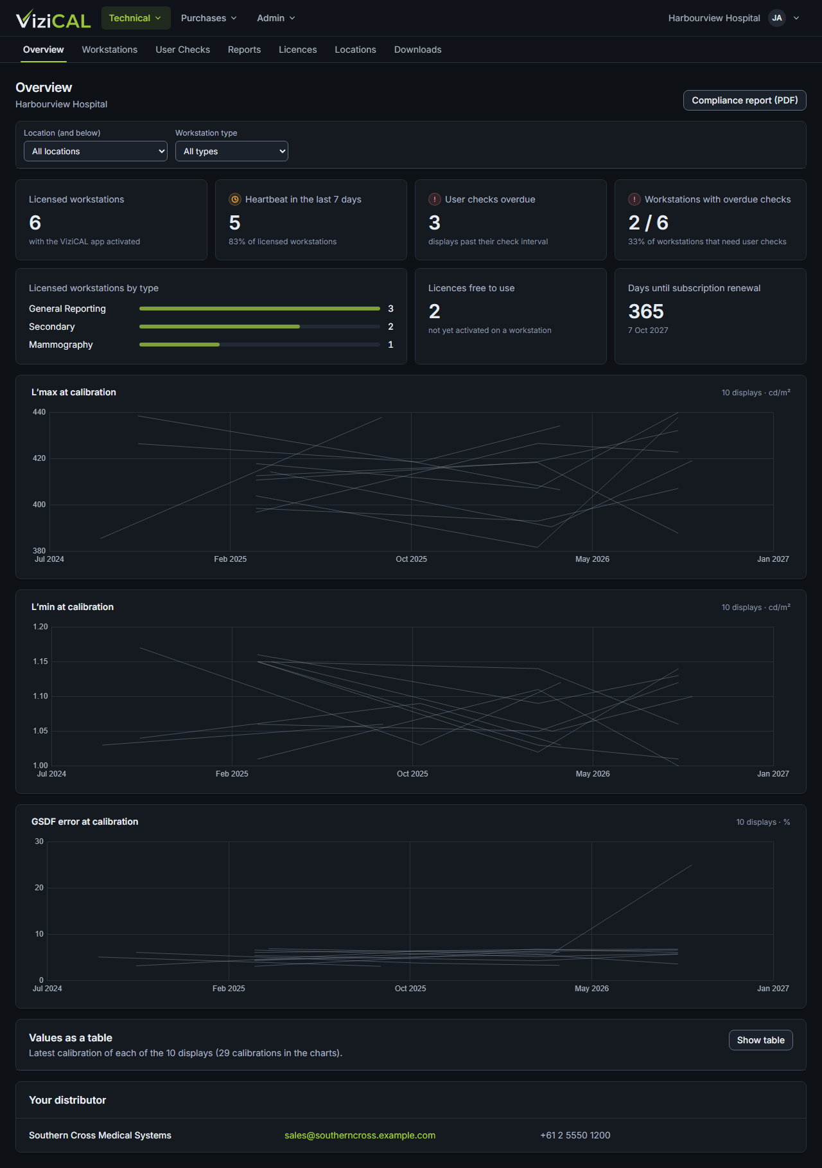Click the Secondary progress bar
The image size is (822, 1168).
259,327
